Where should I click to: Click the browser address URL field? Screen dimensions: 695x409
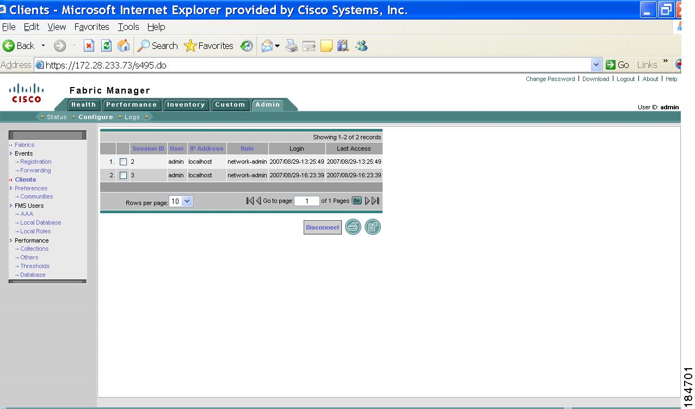pos(318,65)
